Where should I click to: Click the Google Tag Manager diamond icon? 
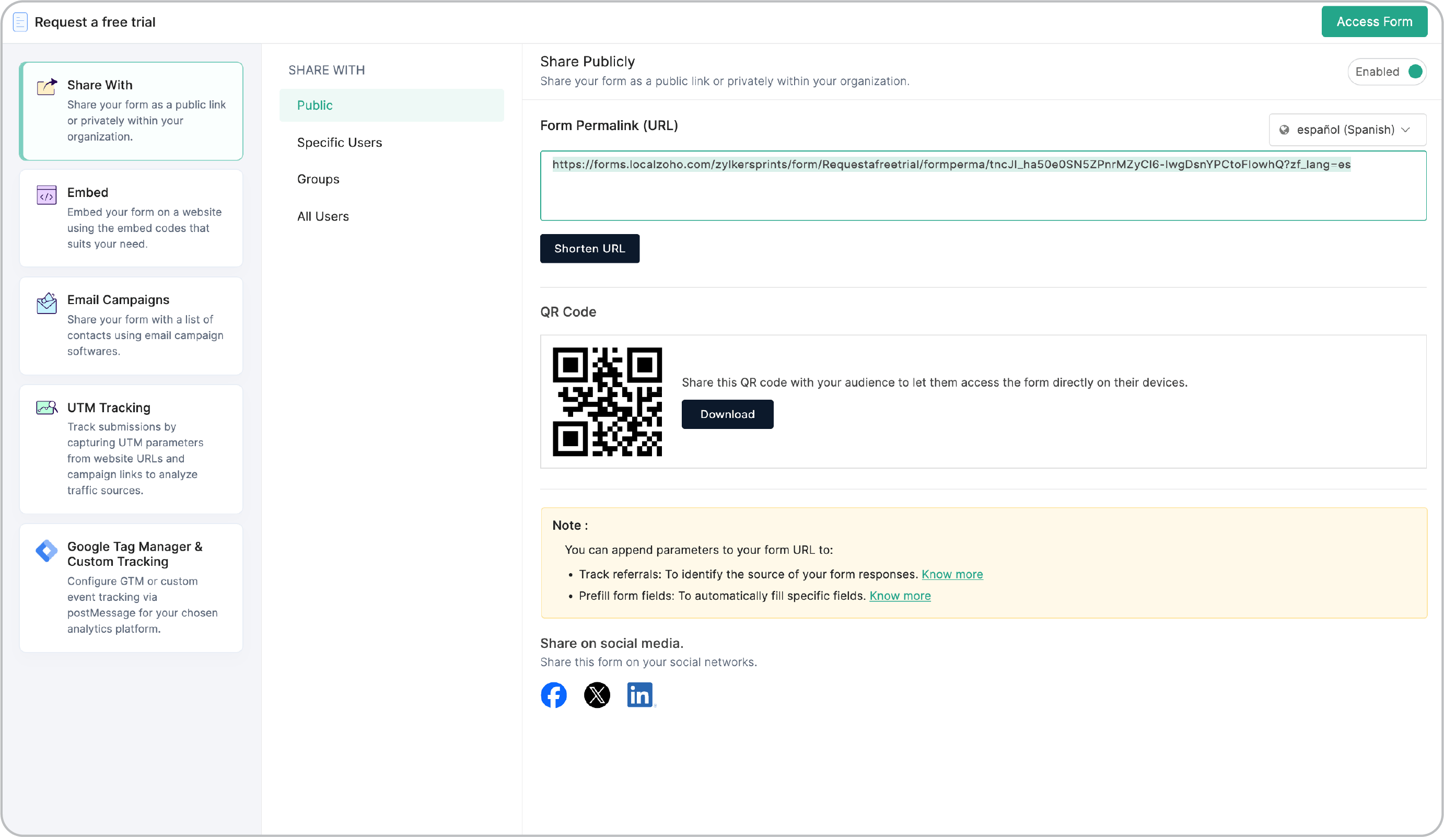[46, 551]
